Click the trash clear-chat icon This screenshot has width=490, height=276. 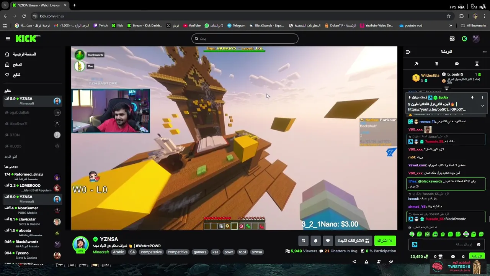[x=436, y=64]
